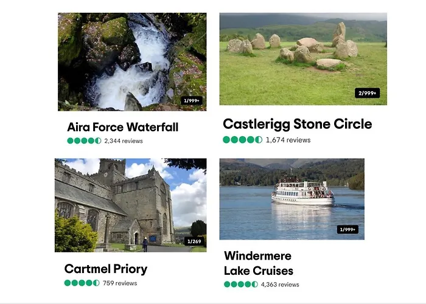Click the 2/999+ counter on stone circle photo
Screen dimensions: 426x304
click(368, 93)
